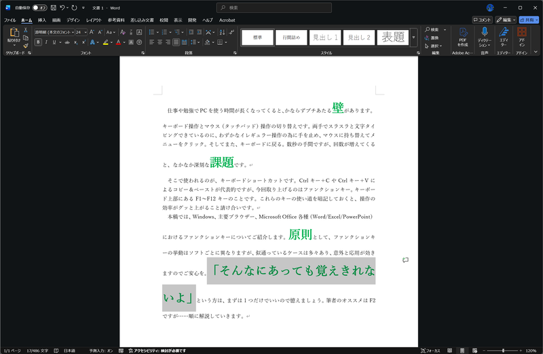Toggle Strikethrough formatting
Screen dimensions: 543x354
67,42
